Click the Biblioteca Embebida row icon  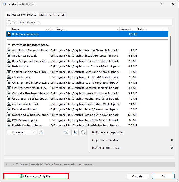tap(9, 34)
